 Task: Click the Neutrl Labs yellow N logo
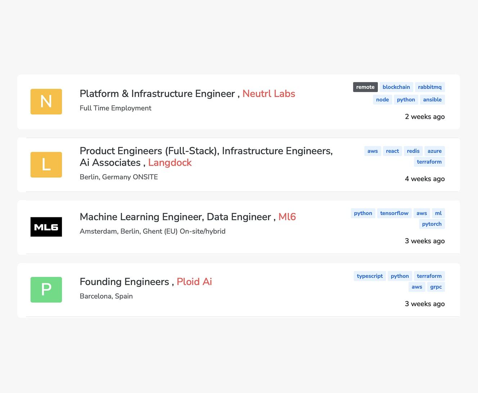46,101
